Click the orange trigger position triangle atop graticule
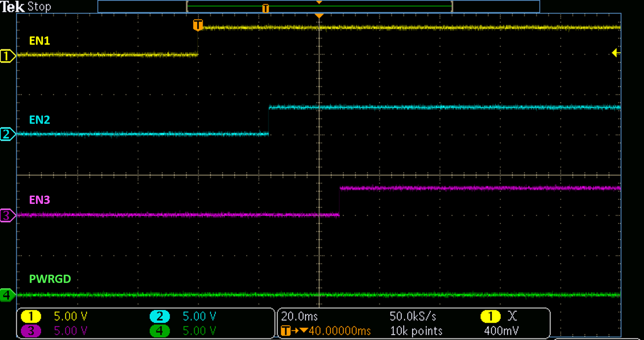Screen dimensions: 644x340 coord(319,16)
